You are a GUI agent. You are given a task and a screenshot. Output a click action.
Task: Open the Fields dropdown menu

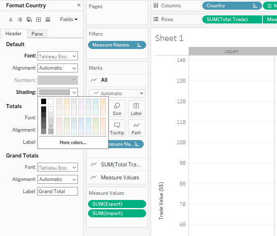(x=69, y=19)
